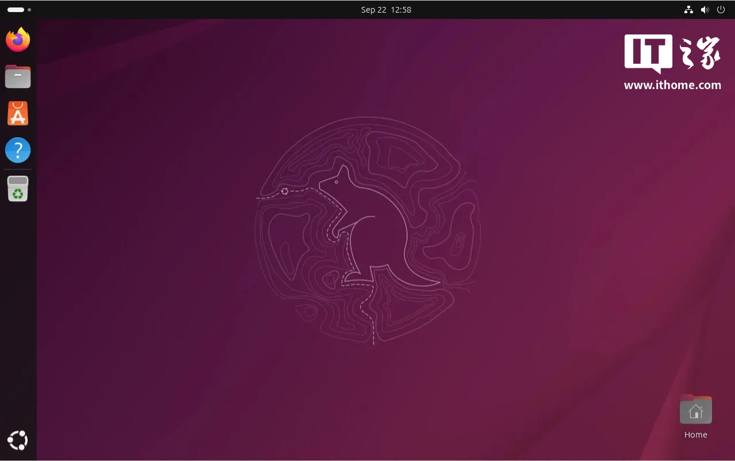Click empty top bar left of the clock
Viewport: 735px width, 461px height.
(x=201, y=10)
